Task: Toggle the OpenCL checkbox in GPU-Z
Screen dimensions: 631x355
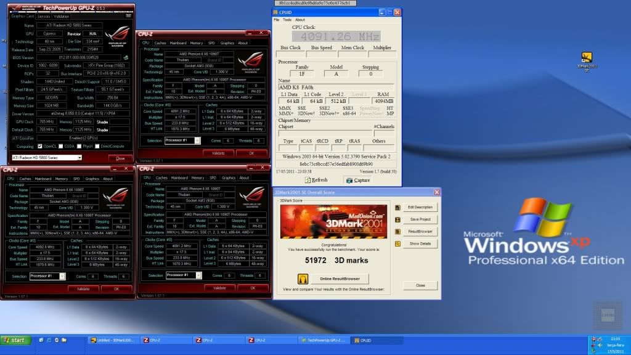Action: [x=39, y=146]
